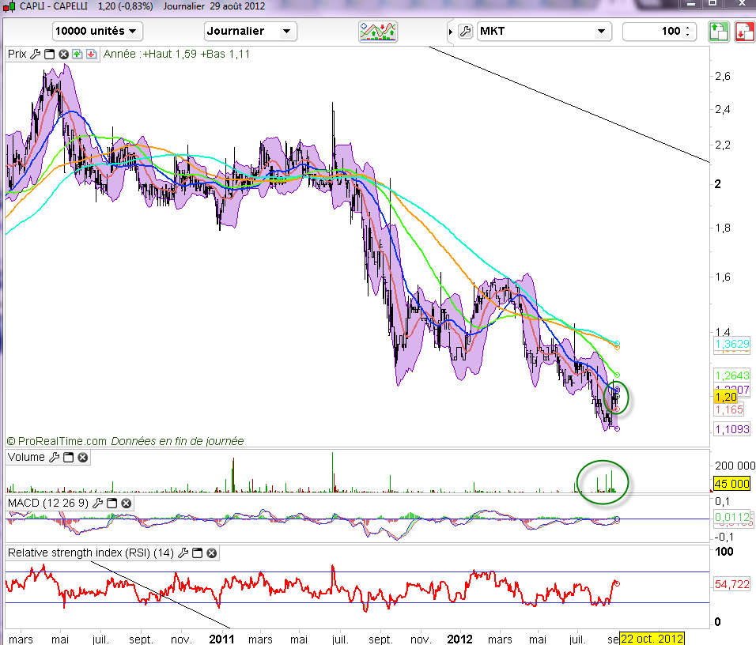
Task: Click the green buy order button
Action: click(x=717, y=32)
